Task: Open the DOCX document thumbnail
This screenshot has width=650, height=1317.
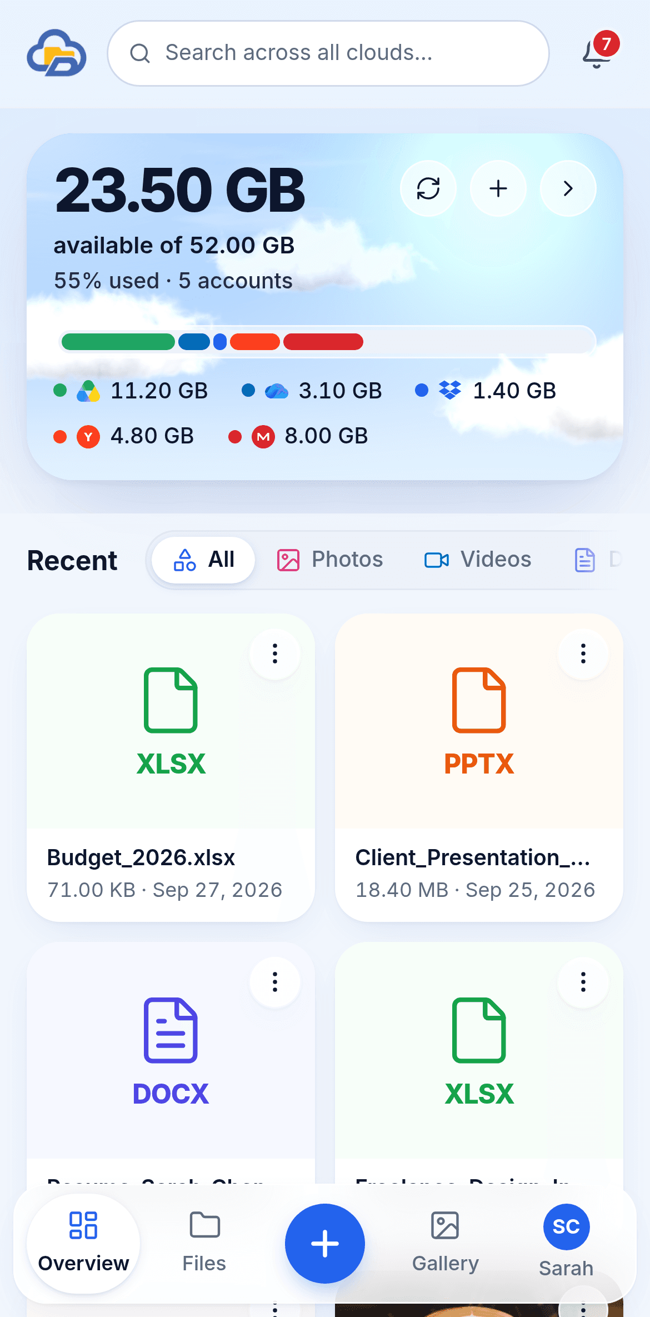Action: pyautogui.click(x=171, y=1050)
